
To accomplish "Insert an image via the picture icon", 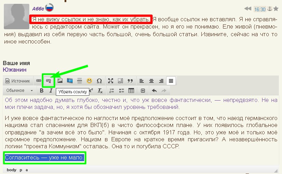I will pyautogui.click(x=60, y=81).
